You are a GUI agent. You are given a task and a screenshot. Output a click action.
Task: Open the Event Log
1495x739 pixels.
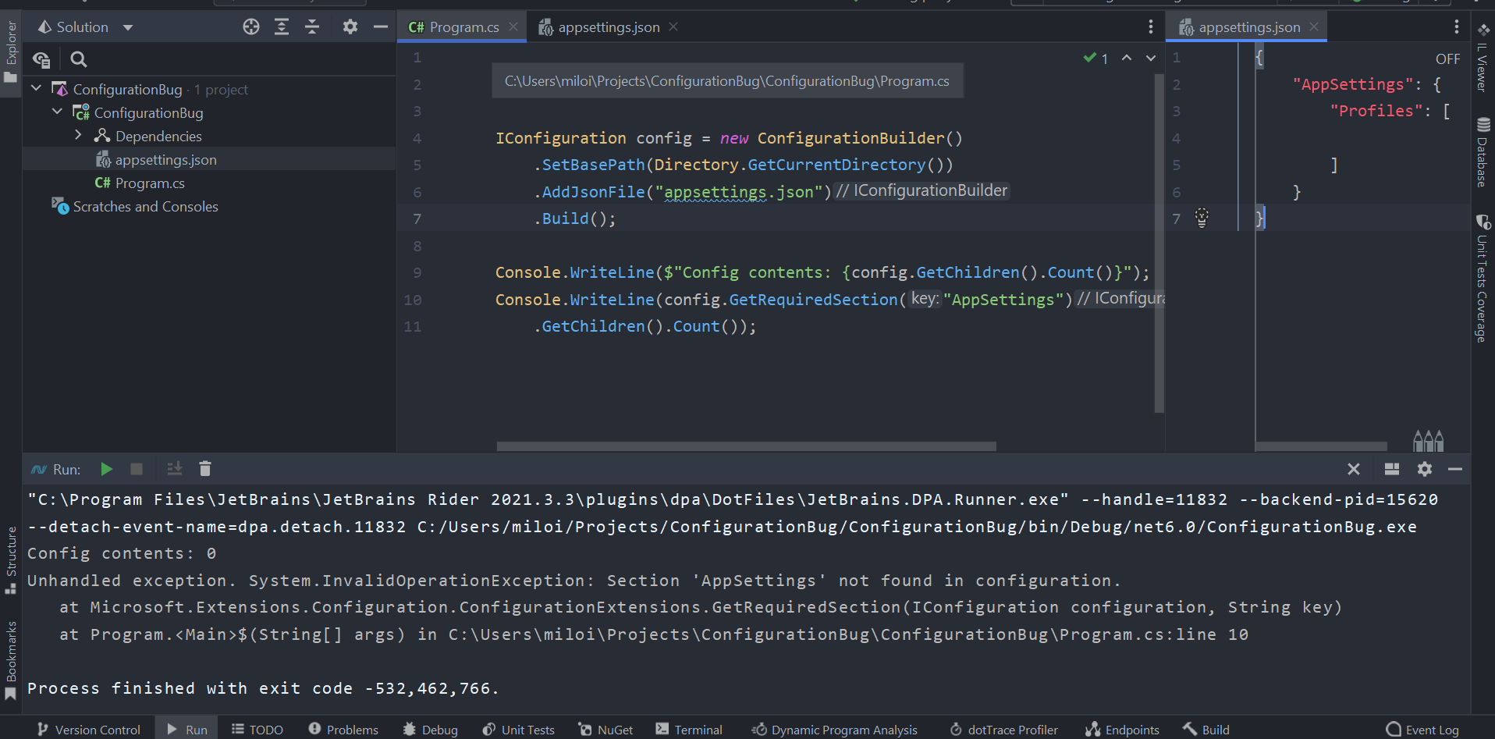click(x=1422, y=729)
